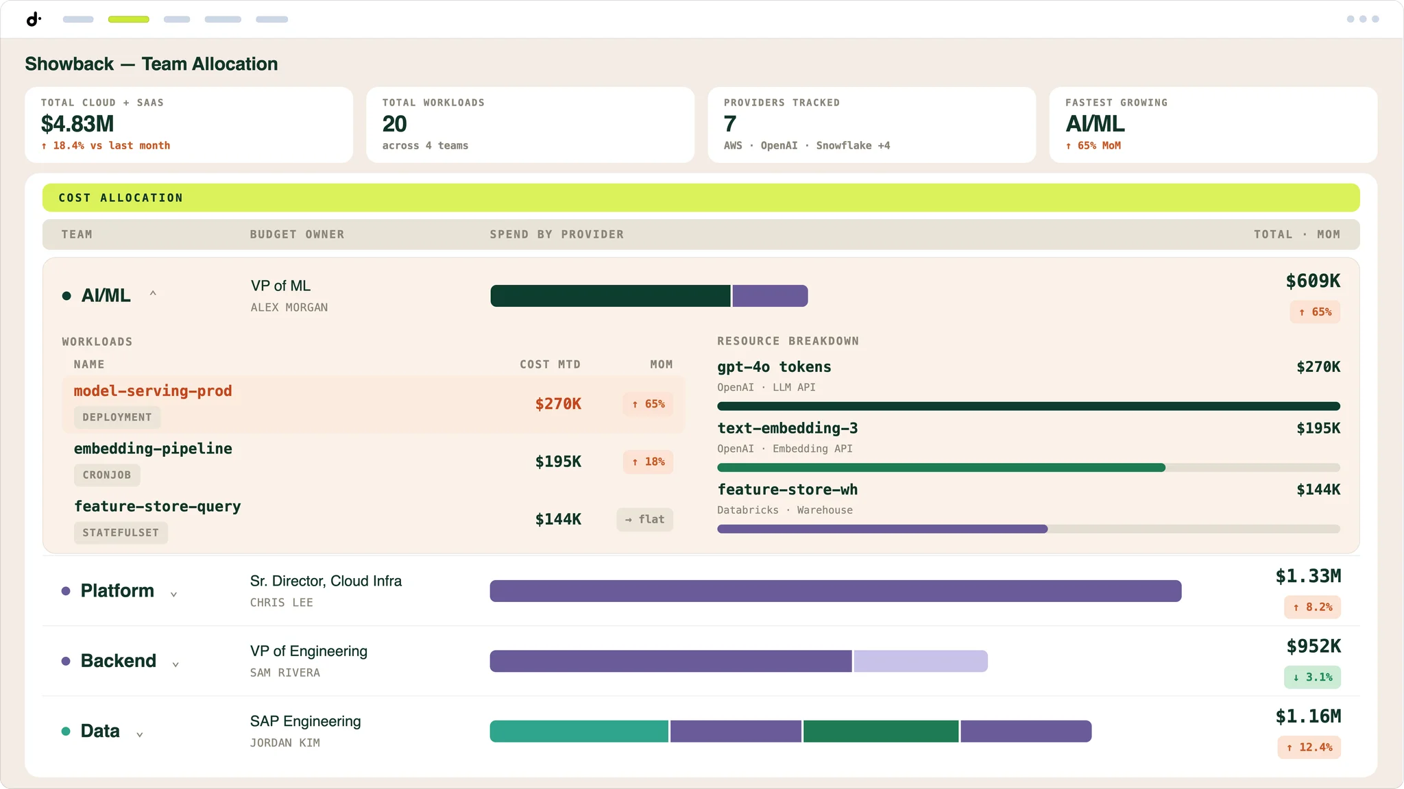Click the Data team teal dot indicator
The height and width of the screenshot is (789, 1404).
click(66, 731)
